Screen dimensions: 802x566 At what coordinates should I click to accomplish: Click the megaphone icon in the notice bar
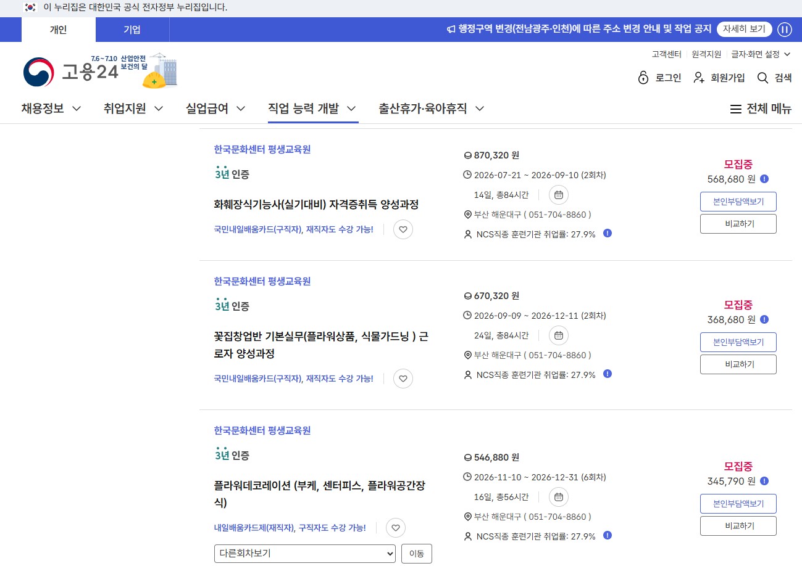451,29
